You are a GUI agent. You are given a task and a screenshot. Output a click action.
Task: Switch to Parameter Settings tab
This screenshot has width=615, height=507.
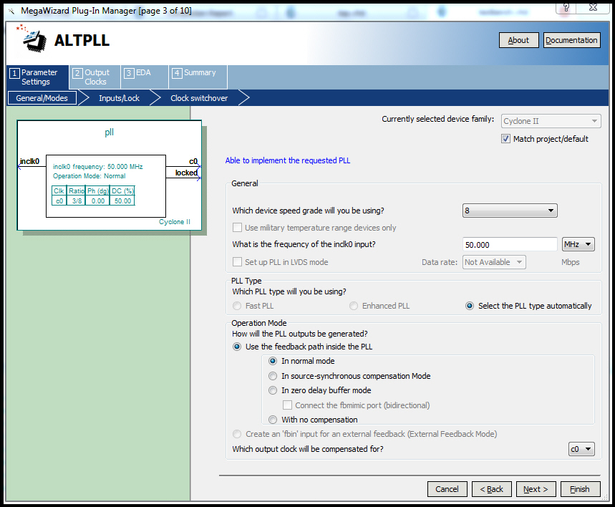coord(38,77)
